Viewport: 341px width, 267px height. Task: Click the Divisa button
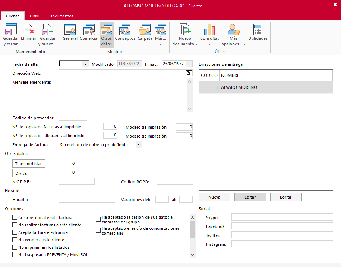click(x=22, y=173)
